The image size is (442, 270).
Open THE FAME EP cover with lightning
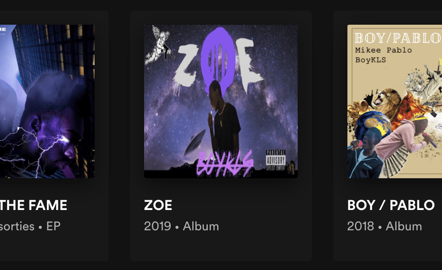(47, 101)
